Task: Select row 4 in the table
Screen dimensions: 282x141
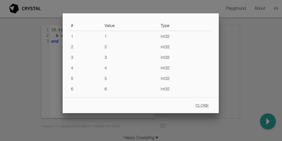Action: [x=72, y=68]
